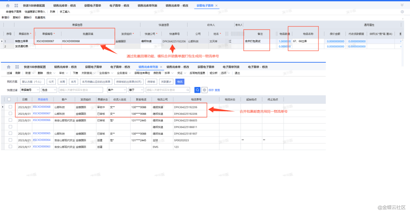Open filter settings gear beside the search button
The image size is (410, 212).
point(204,90)
